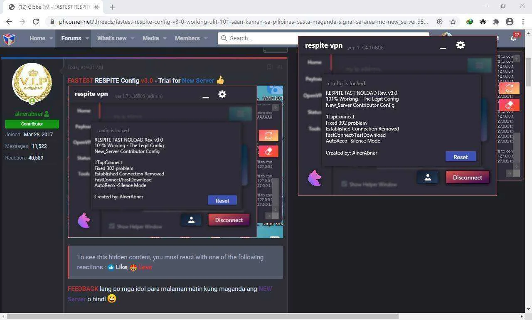Click wolf logo in post's embedded screenshot
Viewport: 532px width, 320px height.
[84, 220]
